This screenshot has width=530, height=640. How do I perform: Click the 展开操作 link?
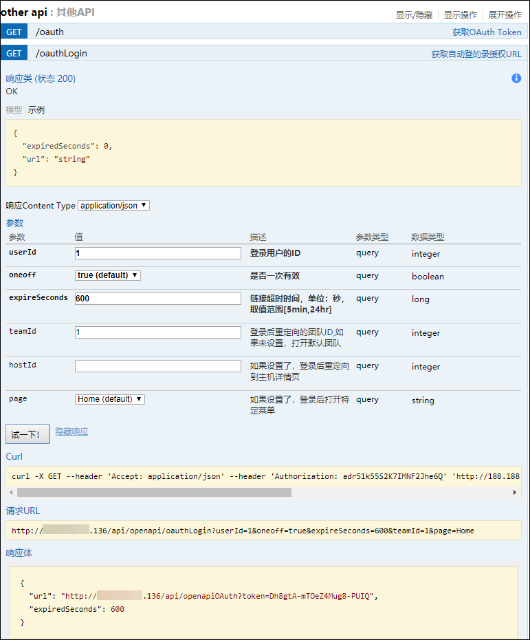click(505, 14)
